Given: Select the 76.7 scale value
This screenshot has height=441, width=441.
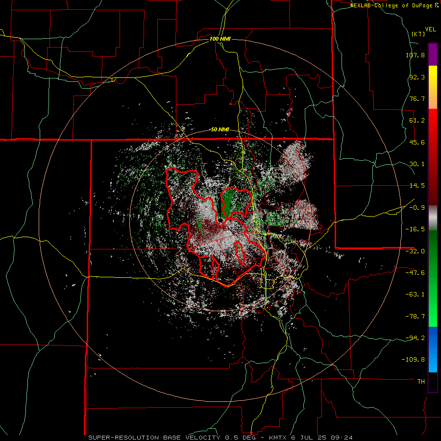Looking at the screenshot, I should pyautogui.click(x=417, y=98).
